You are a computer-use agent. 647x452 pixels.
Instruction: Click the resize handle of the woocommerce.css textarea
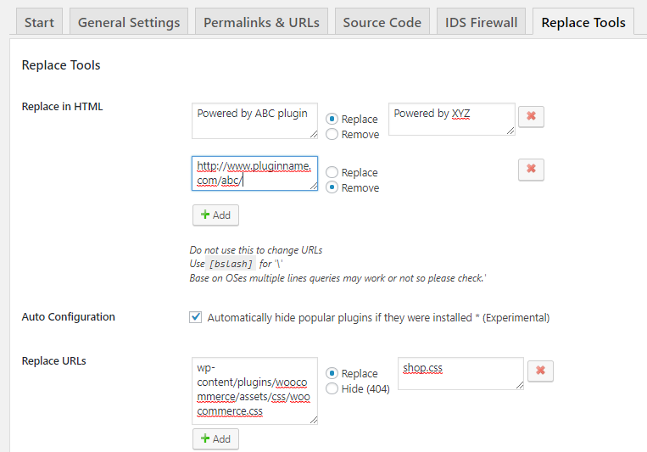click(314, 421)
